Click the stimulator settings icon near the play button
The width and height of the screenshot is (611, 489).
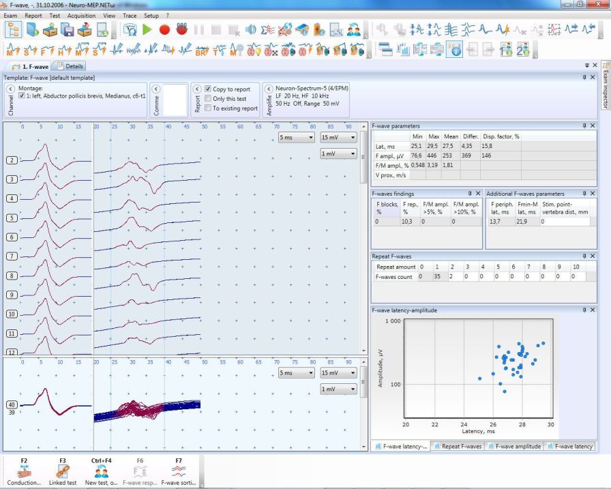130,31
